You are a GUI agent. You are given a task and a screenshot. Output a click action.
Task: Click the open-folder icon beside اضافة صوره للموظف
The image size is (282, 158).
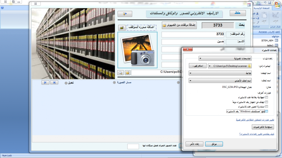point(122,28)
